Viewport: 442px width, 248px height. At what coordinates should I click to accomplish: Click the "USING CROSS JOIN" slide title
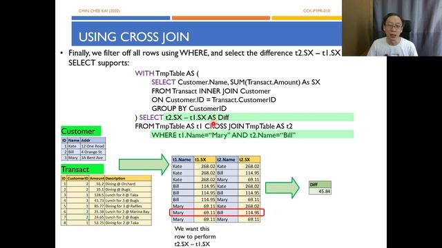tap(134, 37)
